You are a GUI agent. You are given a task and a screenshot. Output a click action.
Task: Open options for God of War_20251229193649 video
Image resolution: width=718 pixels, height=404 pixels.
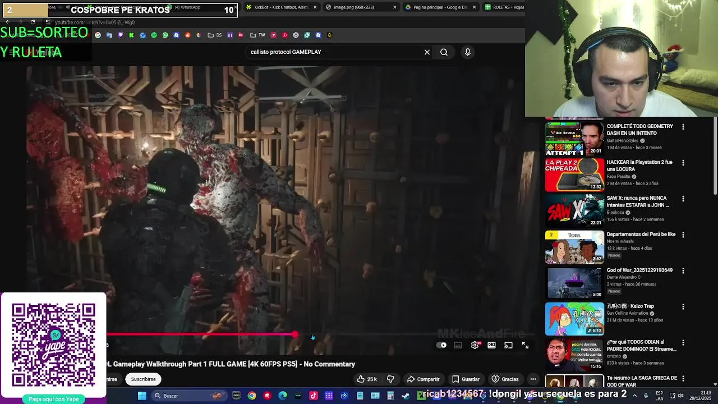point(683,270)
